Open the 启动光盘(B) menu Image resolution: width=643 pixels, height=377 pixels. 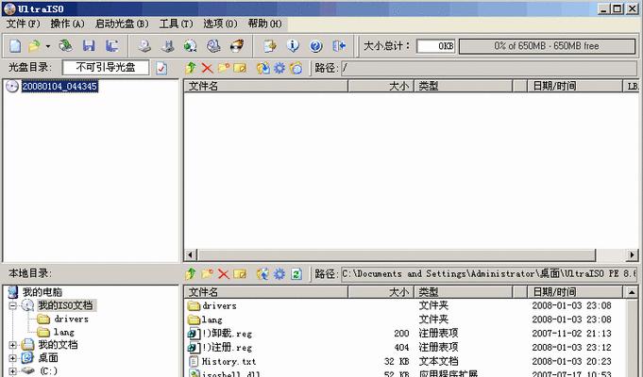tap(122, 24)
